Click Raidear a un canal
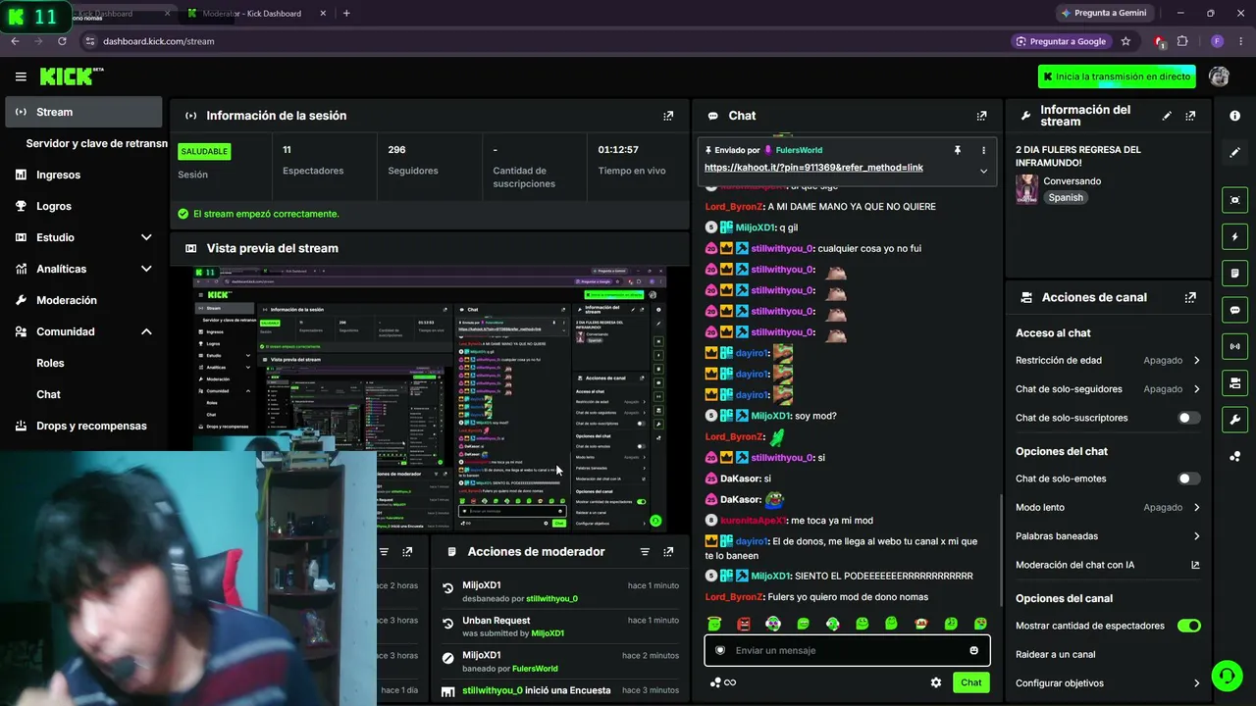Viewport: 1256px width, 706px height. pos(1056,654)
